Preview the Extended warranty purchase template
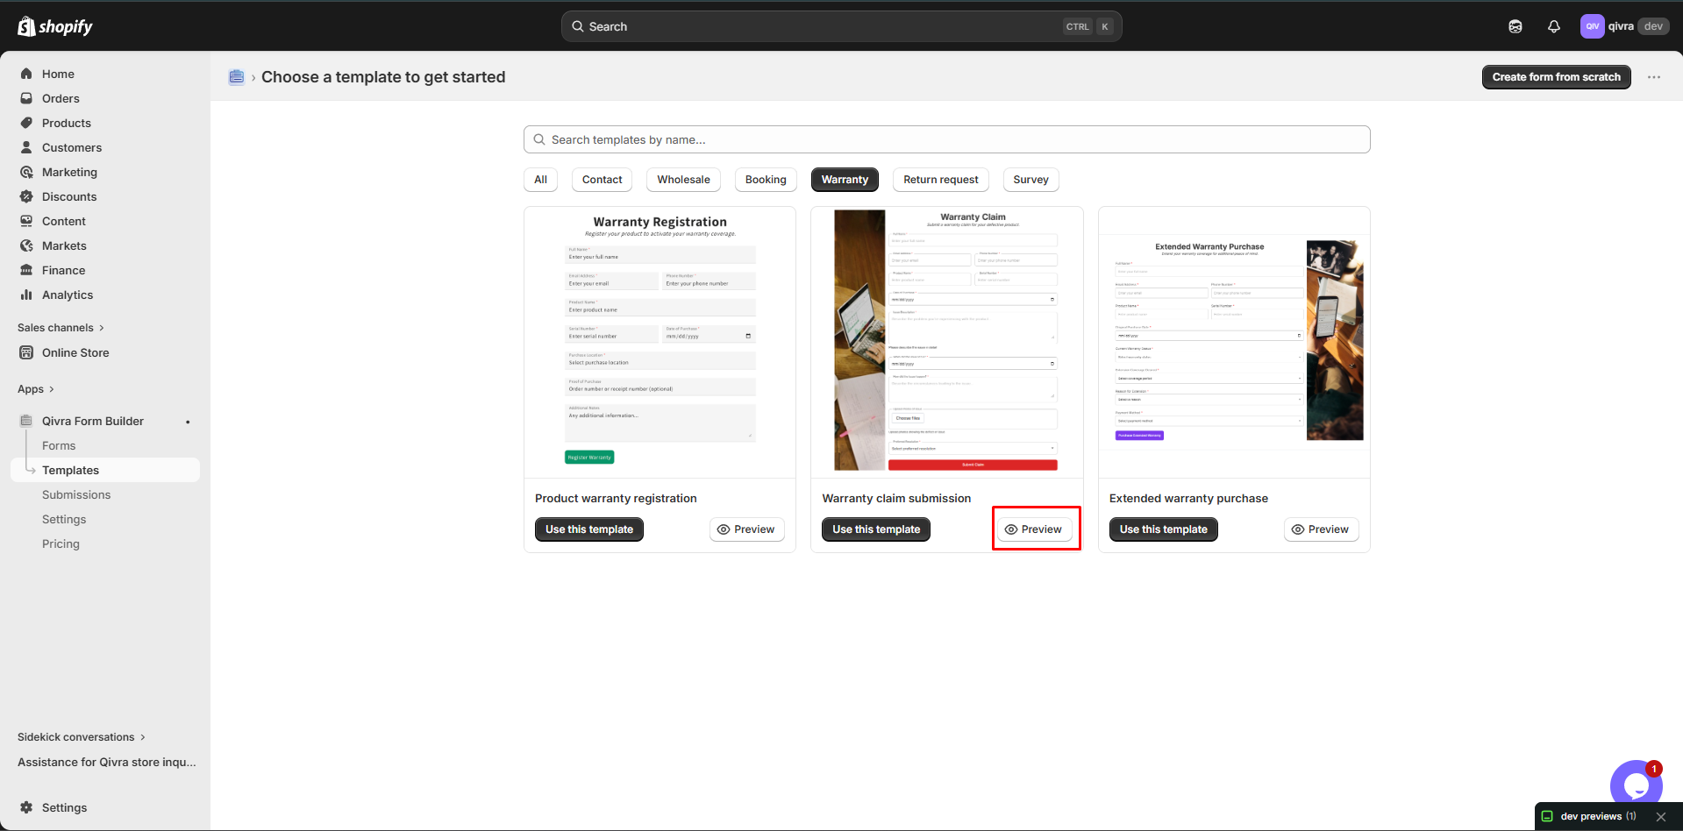Viewport: 1683px width, 831px height. tap(1321, 529)
